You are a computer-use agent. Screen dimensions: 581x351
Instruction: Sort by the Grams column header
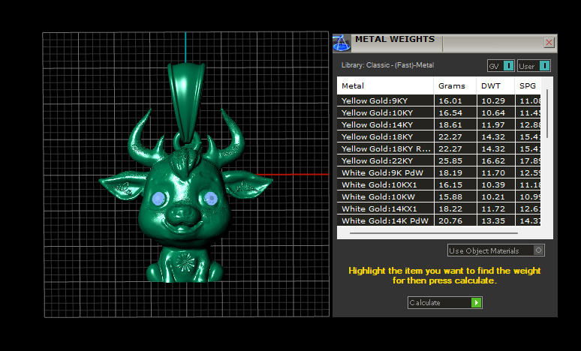[x=455, y=86]
